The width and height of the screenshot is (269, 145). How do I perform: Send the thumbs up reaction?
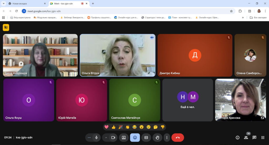point(113,127)
